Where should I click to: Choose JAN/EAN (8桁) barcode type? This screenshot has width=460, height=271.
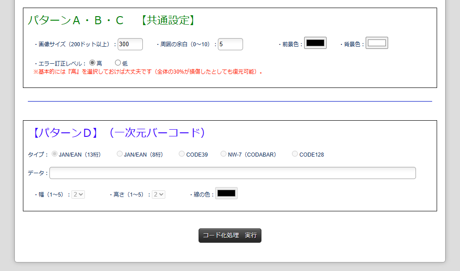(x=119, y=154)
